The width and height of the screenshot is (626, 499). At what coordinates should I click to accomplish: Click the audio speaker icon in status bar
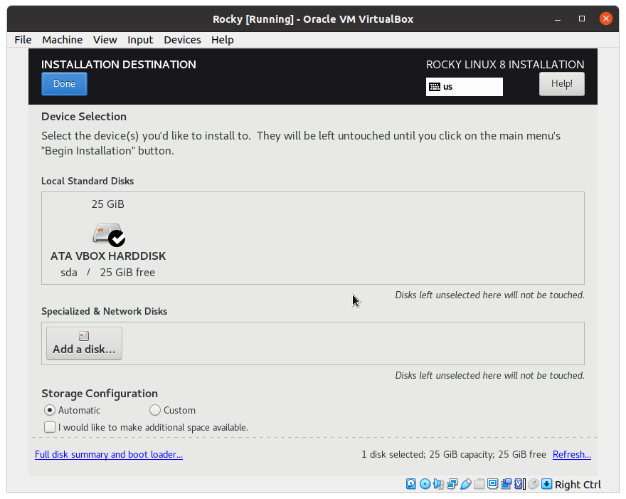(x=438, y=484)
